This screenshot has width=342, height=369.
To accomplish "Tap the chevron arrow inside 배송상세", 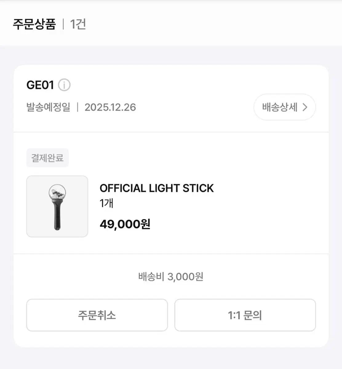I will pos(305,107).
